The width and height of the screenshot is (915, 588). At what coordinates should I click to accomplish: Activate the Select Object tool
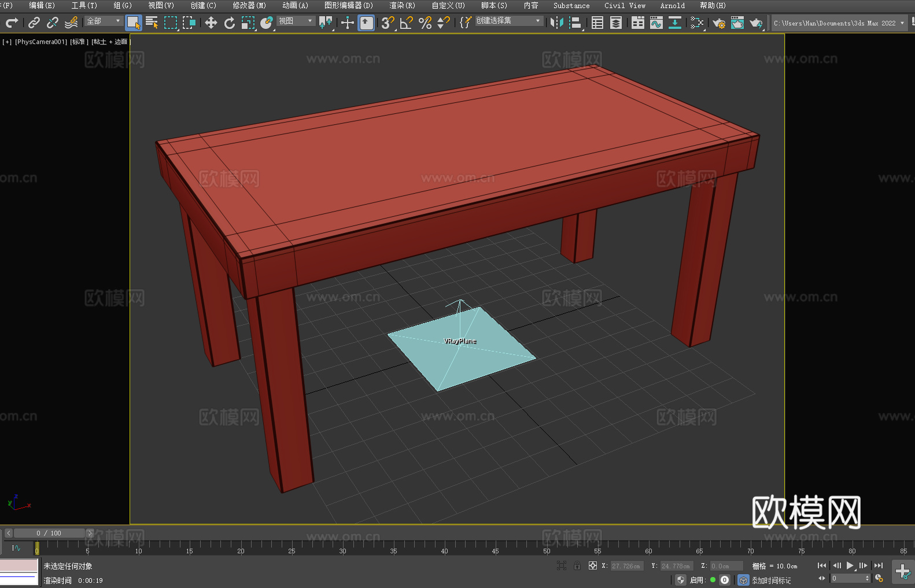pyautogui.click(x=134, y=23)
